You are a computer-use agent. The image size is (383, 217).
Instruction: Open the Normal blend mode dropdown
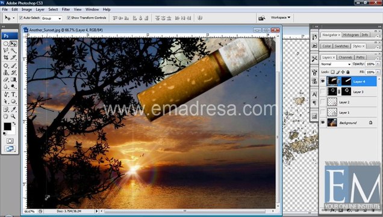335,64
